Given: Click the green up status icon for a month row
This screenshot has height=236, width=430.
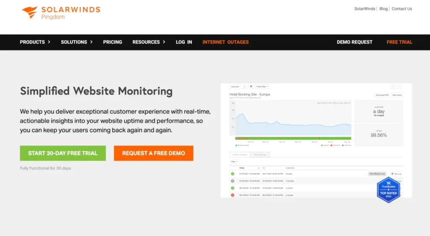Looking at the screenshot, I should (233, 188).
